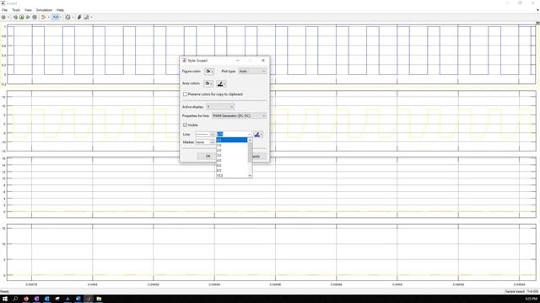Select line width 1.0 from list
The image size is (540, 303).
click(232, 146)
